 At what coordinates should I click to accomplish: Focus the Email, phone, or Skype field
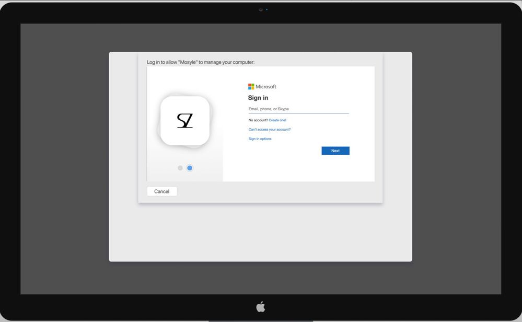click(x=298, y=109)
